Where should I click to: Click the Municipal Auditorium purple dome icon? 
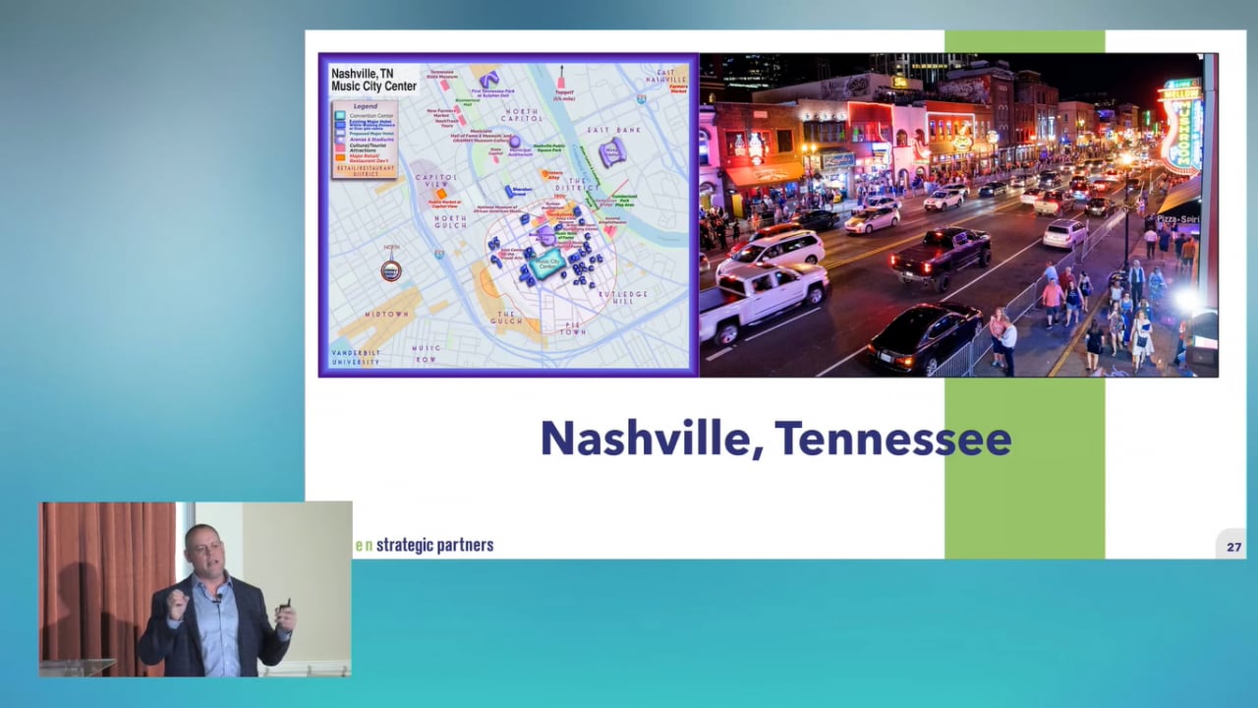pyautogui.click(x=514, y=143)
